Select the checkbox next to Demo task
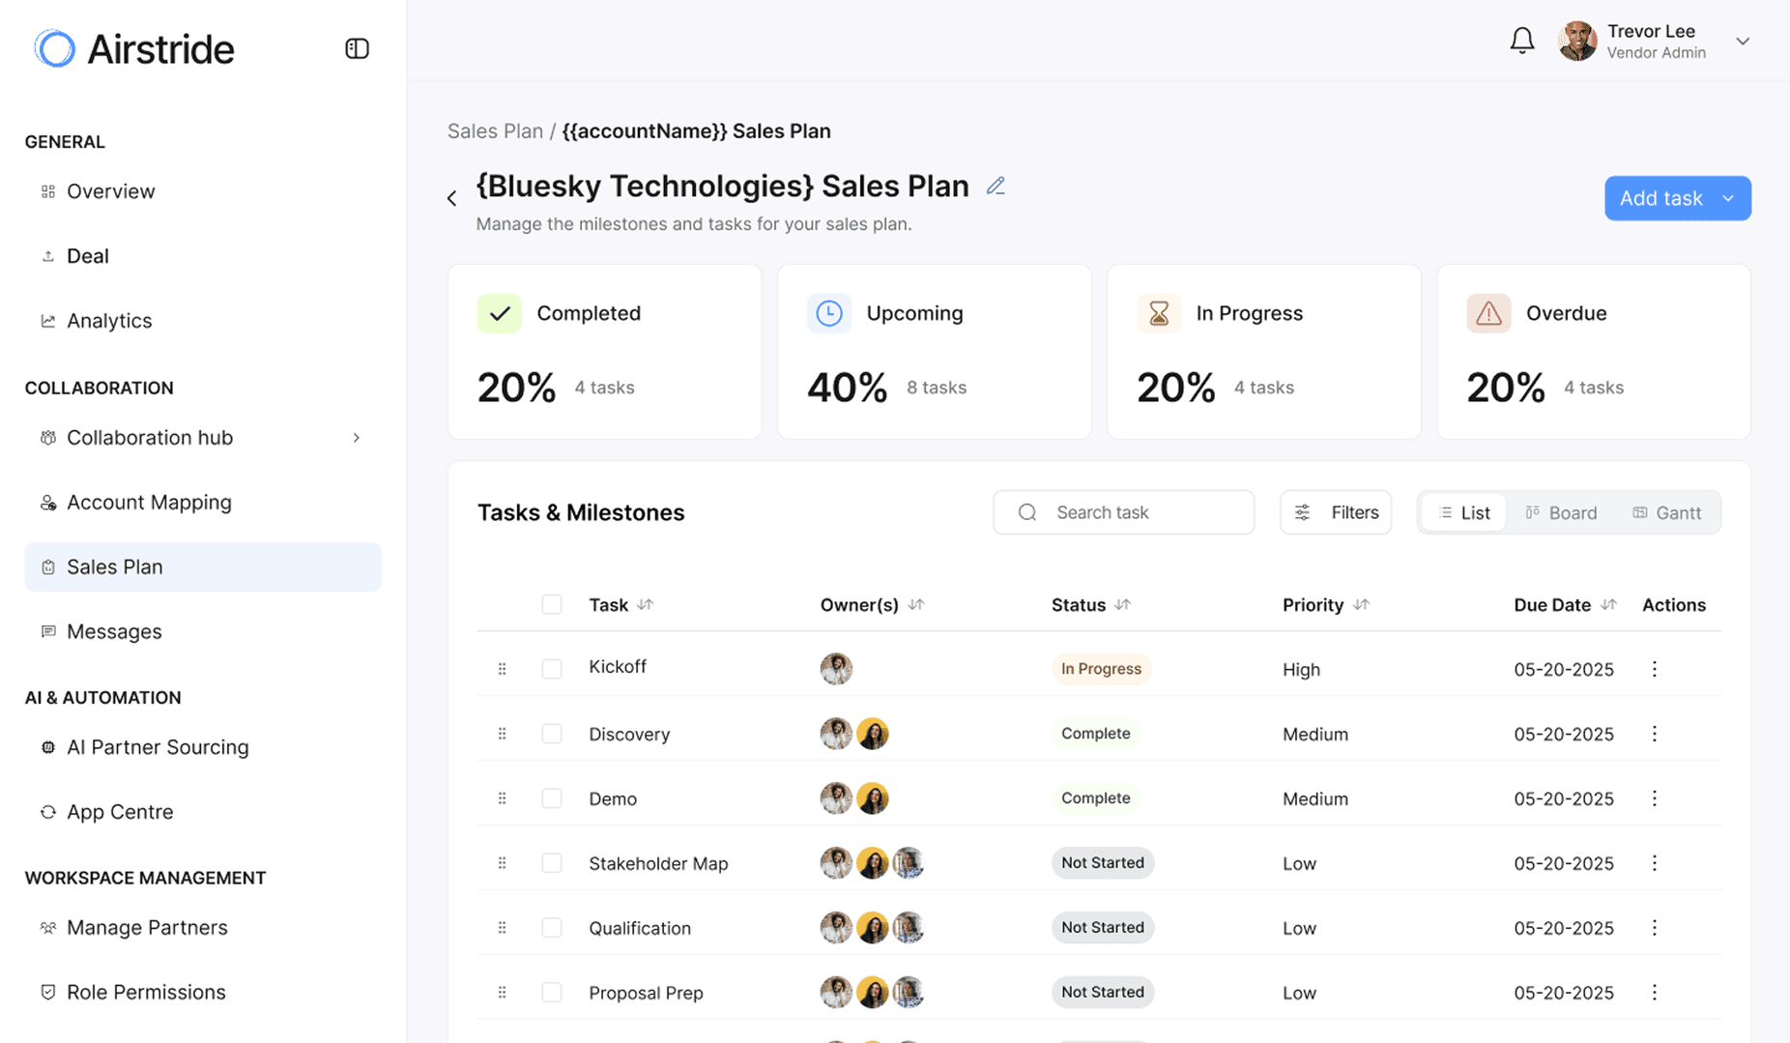The image size is (1790, 1043). [552, 797]
